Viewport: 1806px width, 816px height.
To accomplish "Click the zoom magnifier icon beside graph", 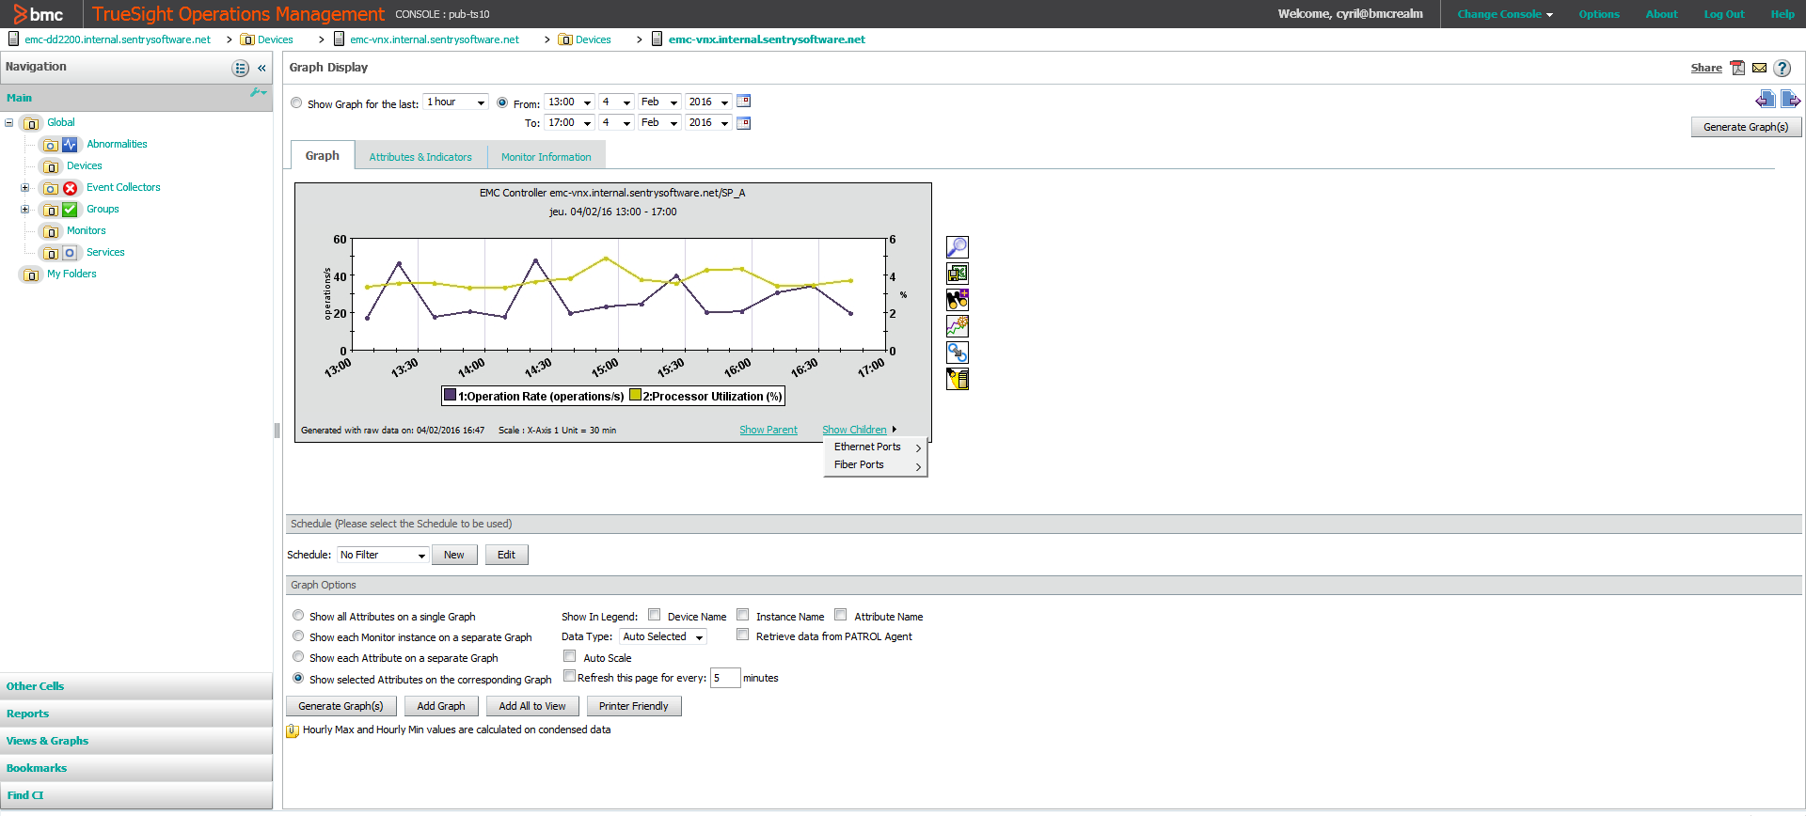I will 957,247.
